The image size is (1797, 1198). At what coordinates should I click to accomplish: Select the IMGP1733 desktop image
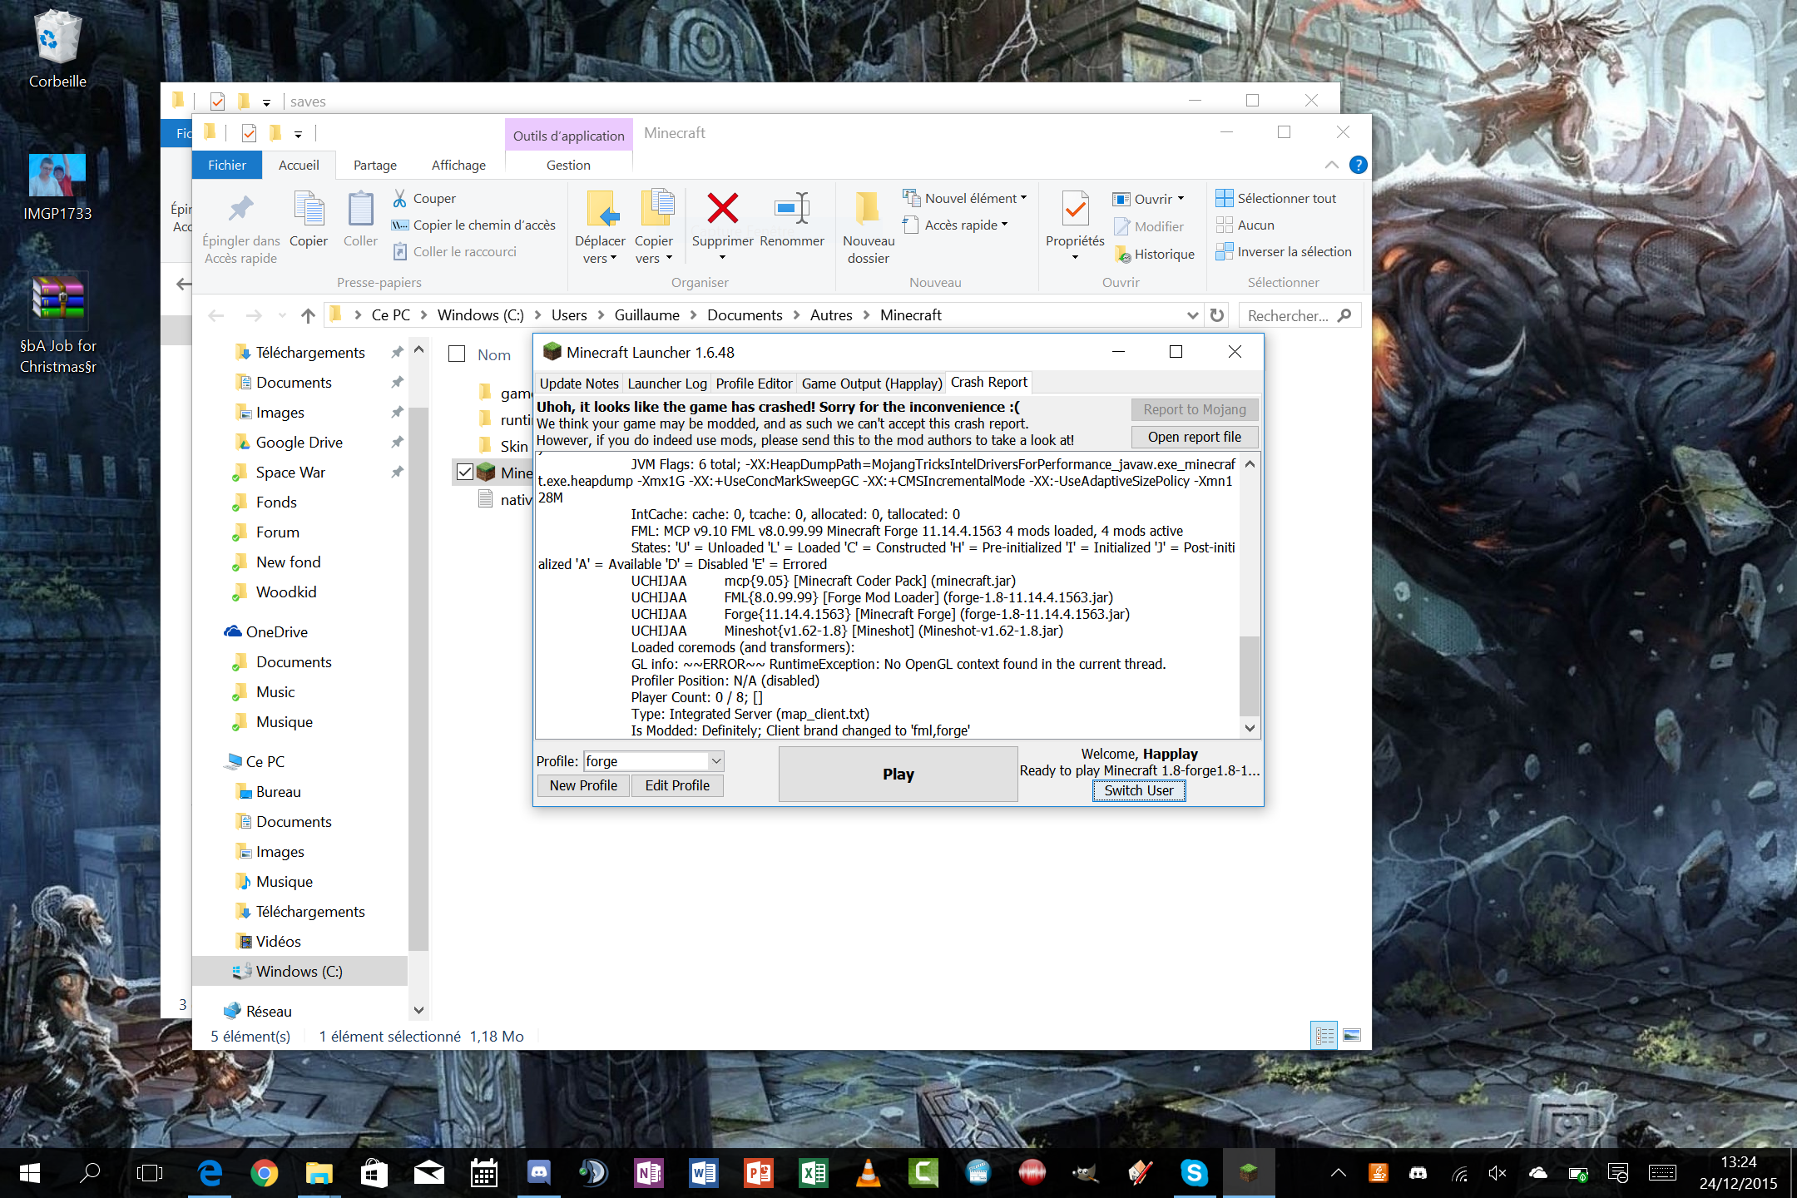pos(57,187)
